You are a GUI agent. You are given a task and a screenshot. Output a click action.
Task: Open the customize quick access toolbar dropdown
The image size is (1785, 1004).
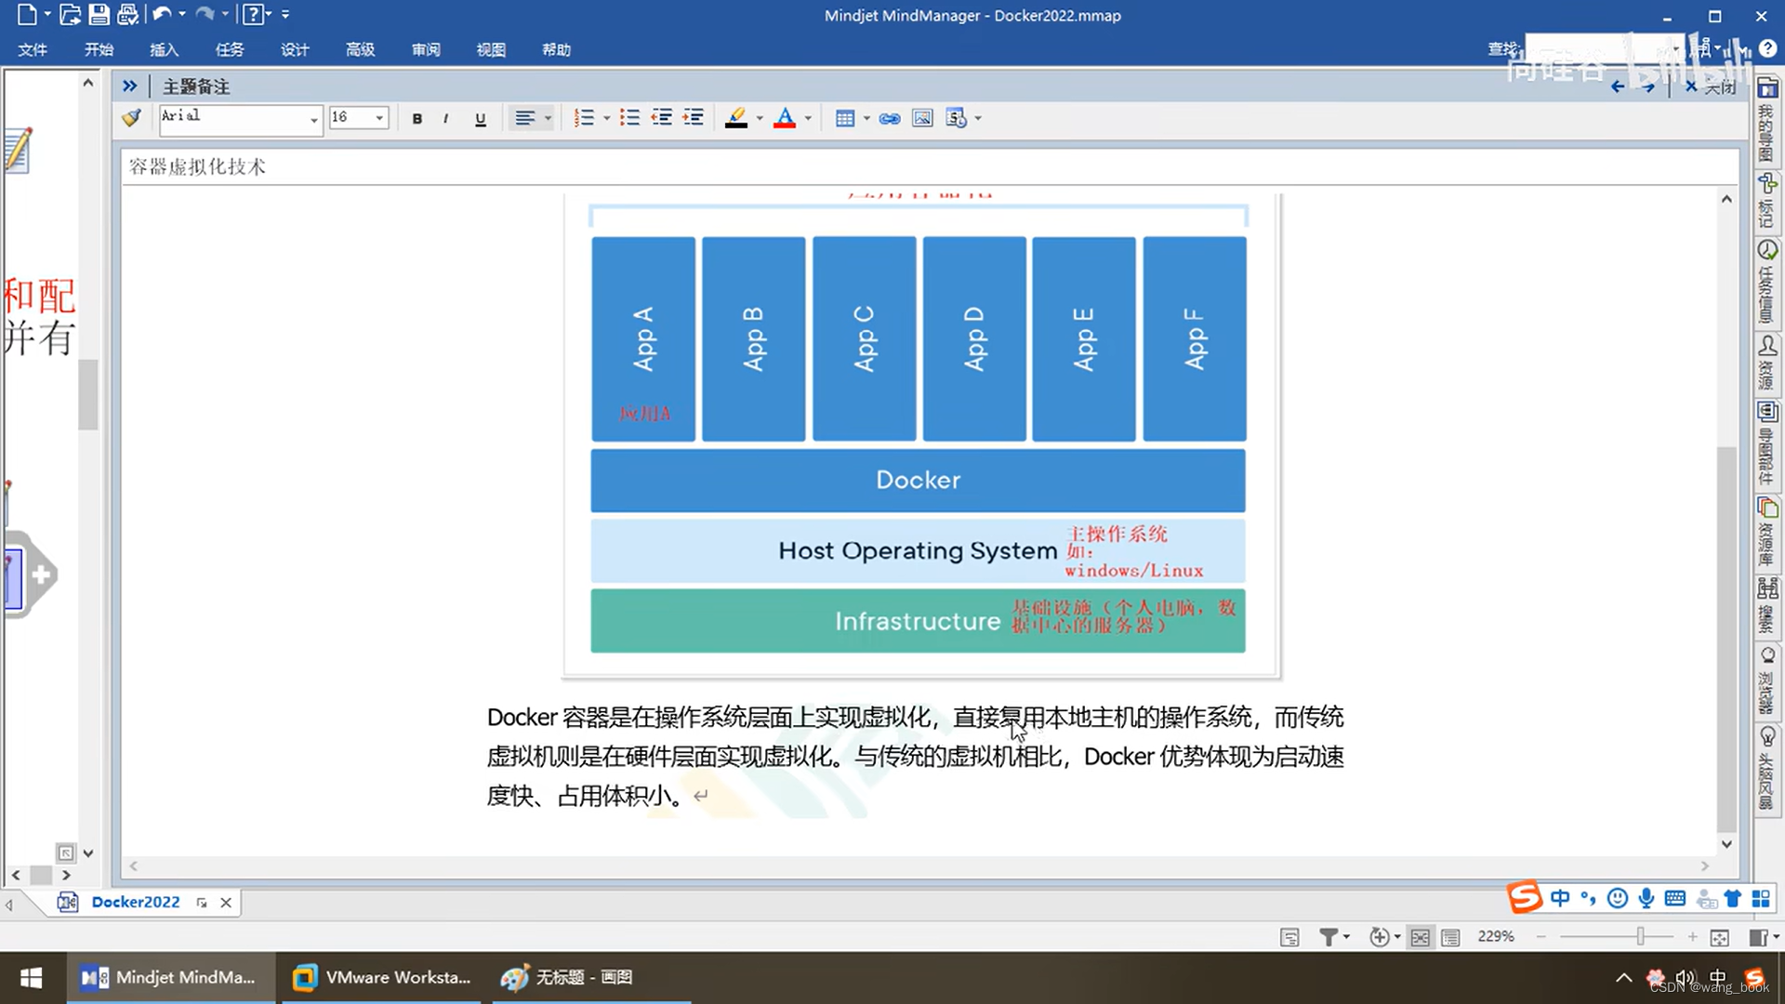tap(285, 15)
